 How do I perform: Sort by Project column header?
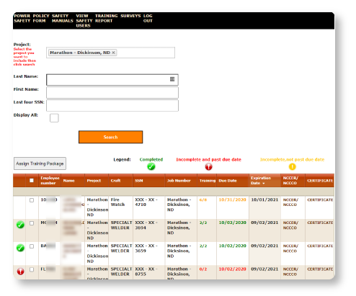point(94,181)
